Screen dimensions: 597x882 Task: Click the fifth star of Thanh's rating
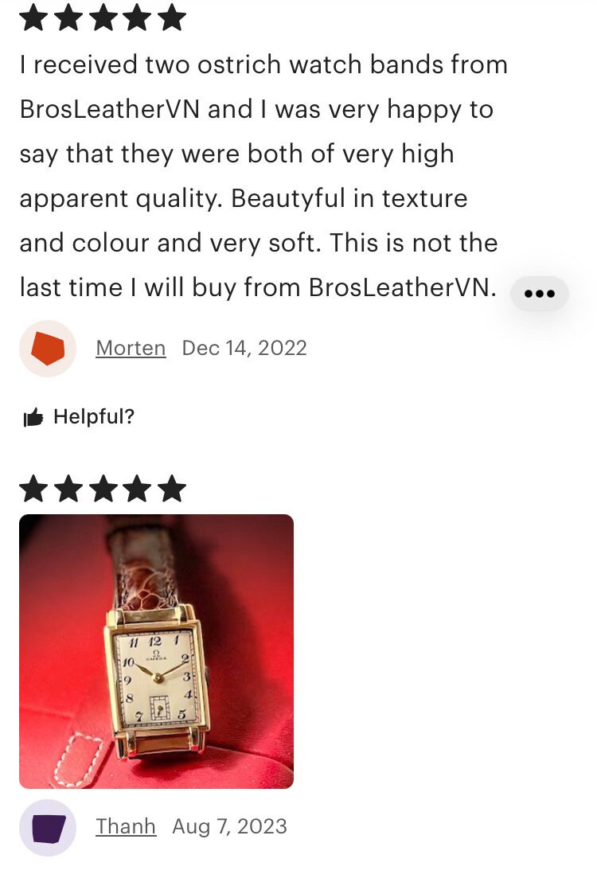click(172, 488)
